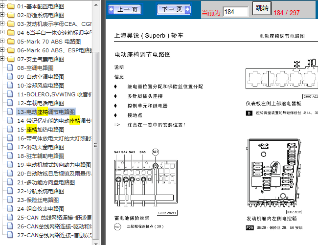The image size is (318, 245).
Task: Select 13-电动座椅调节电路图 in tree
Action: point(46,112)
